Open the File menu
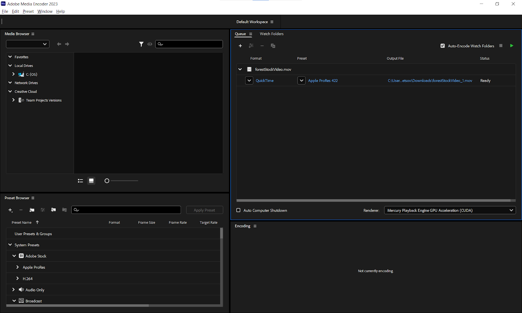This screenshot has width=522, height=313. pyautogui.click(x=5, y=11)
